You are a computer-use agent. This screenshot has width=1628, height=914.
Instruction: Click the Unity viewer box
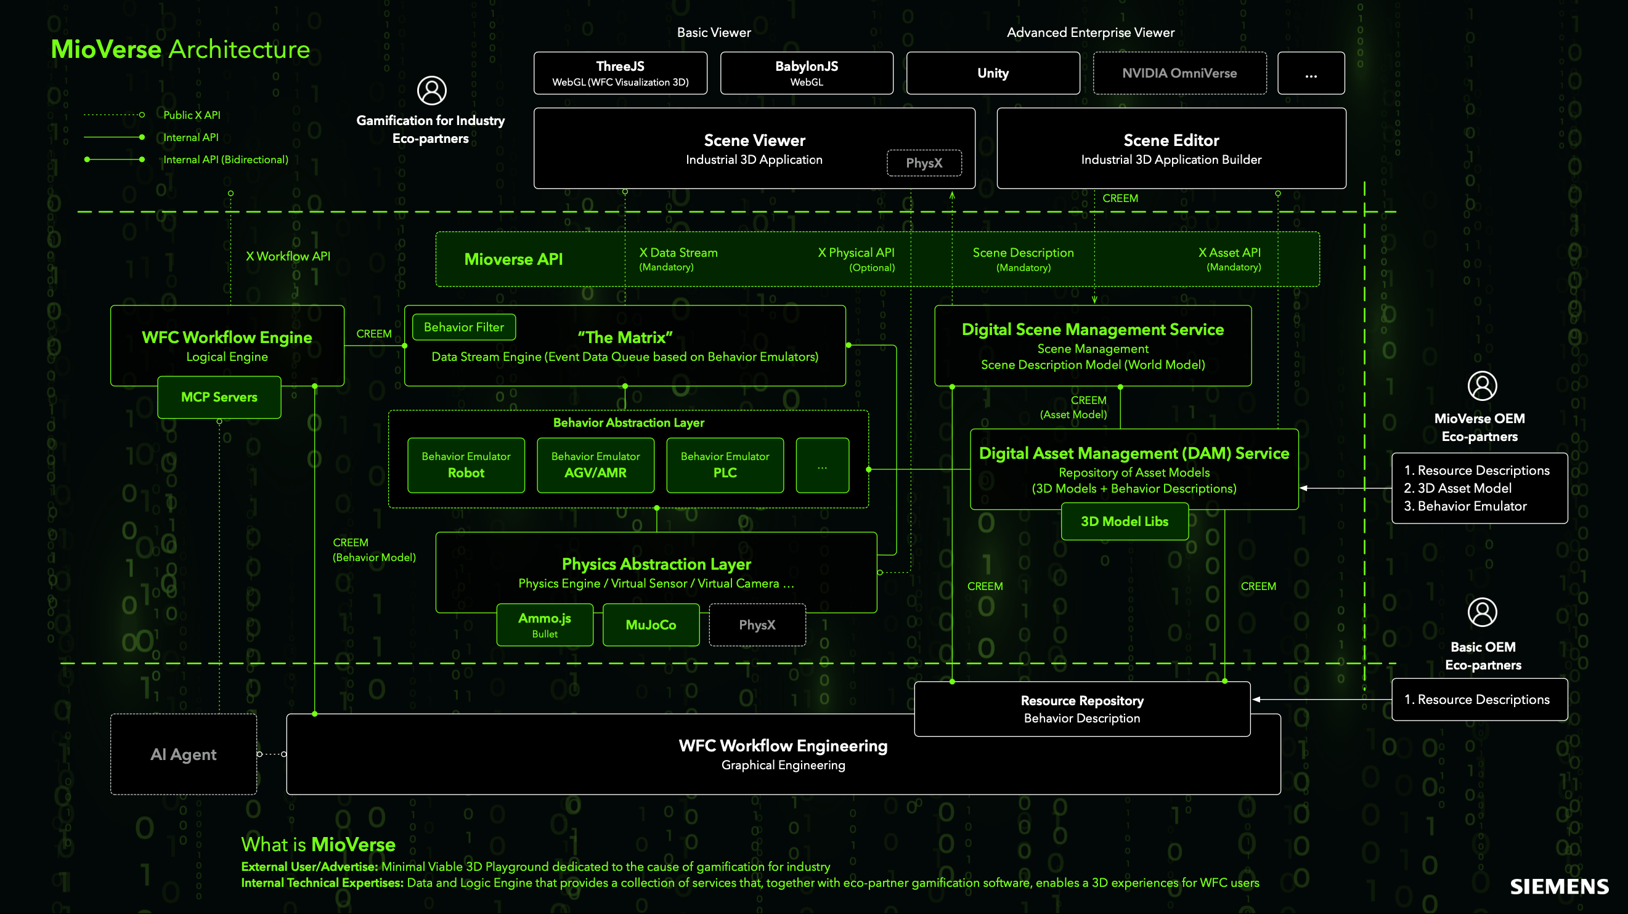[x=992, y=73]
